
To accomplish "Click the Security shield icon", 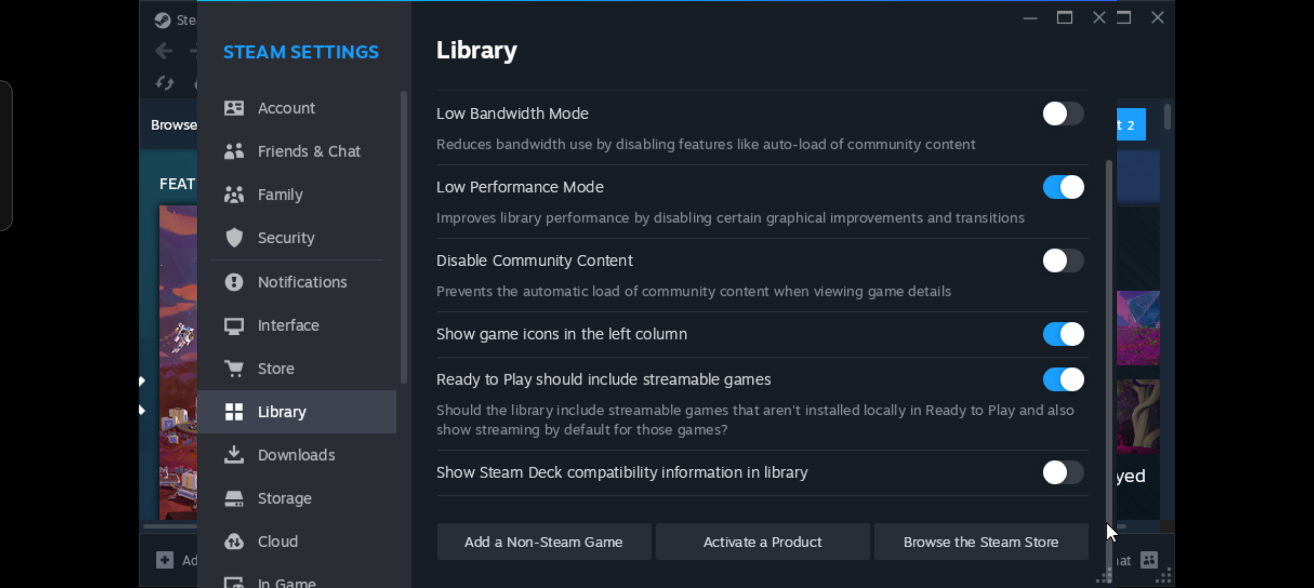I will [234, 238].
